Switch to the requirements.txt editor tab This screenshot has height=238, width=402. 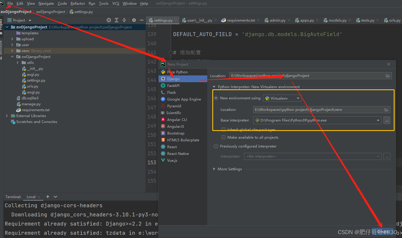coord(241,20)
